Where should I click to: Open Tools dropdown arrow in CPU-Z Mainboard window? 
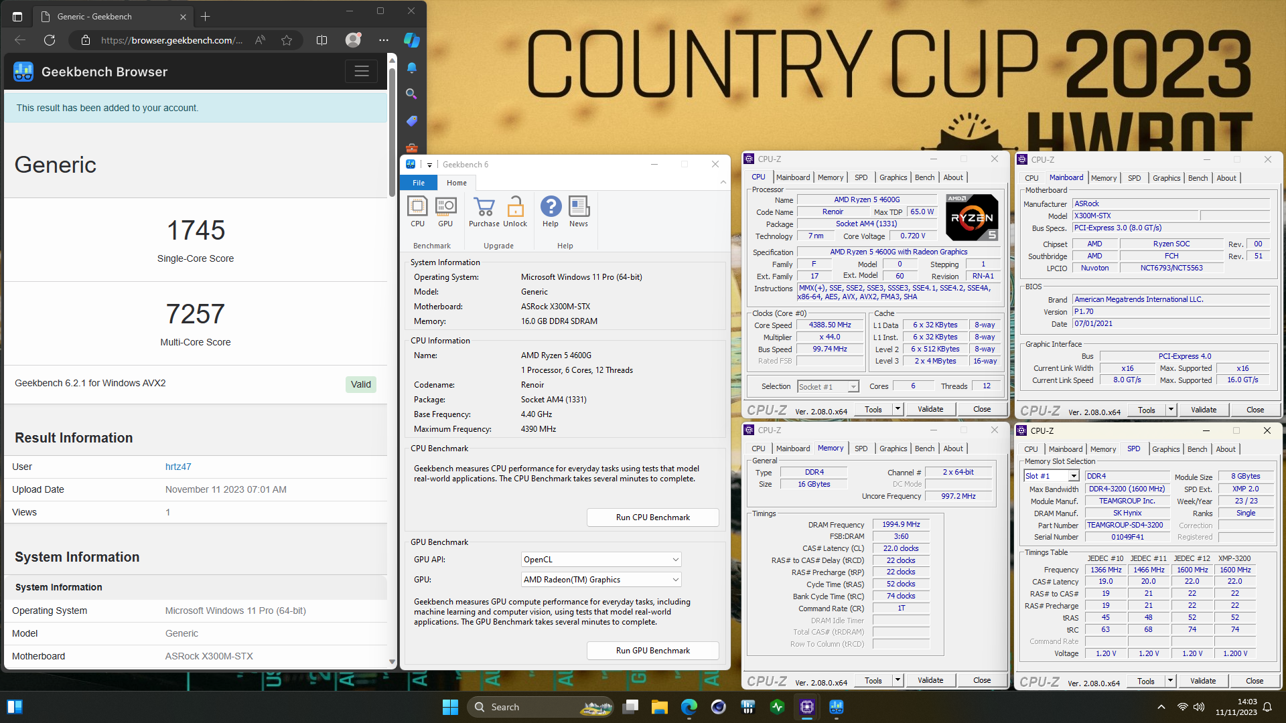(x=1171, y=410)
